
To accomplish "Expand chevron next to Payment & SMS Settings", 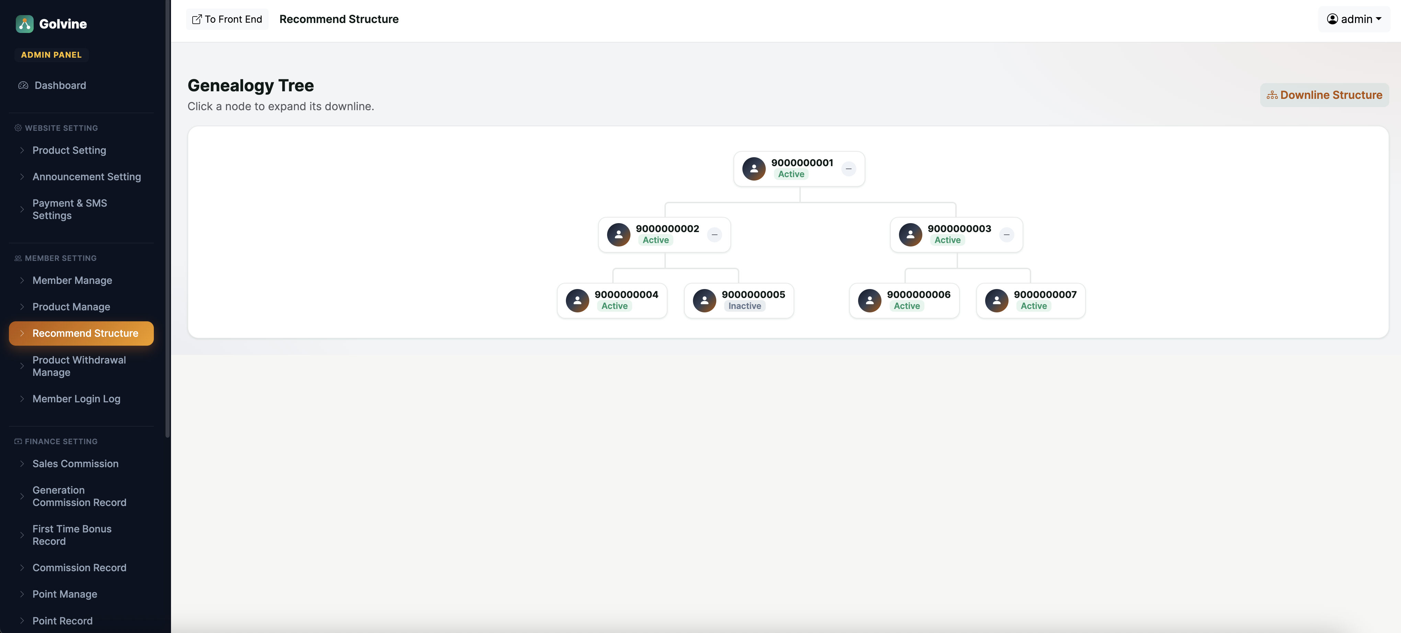I will tap(22, 209).
